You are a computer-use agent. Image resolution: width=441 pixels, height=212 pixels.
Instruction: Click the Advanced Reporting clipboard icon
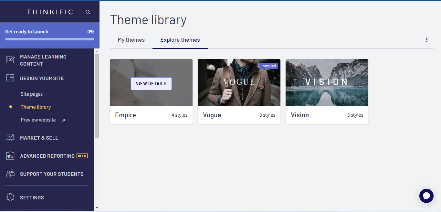coord(10,156)
